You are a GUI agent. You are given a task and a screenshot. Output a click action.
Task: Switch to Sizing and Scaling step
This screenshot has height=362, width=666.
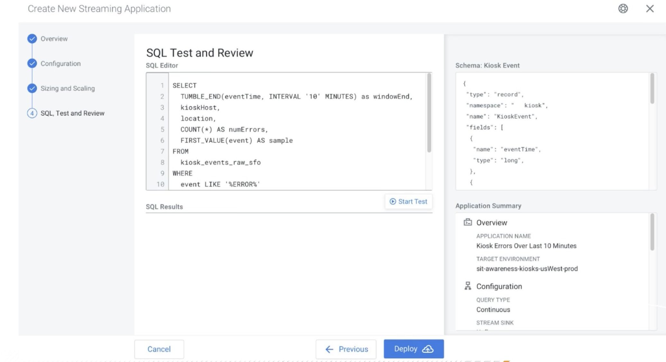pos(68,88)
